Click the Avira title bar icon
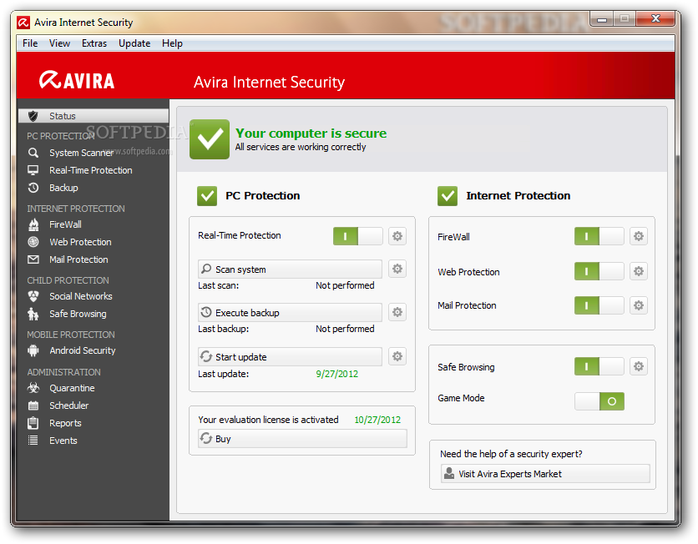The width and height of the screenshot is (698, 544). coord(23,23)
